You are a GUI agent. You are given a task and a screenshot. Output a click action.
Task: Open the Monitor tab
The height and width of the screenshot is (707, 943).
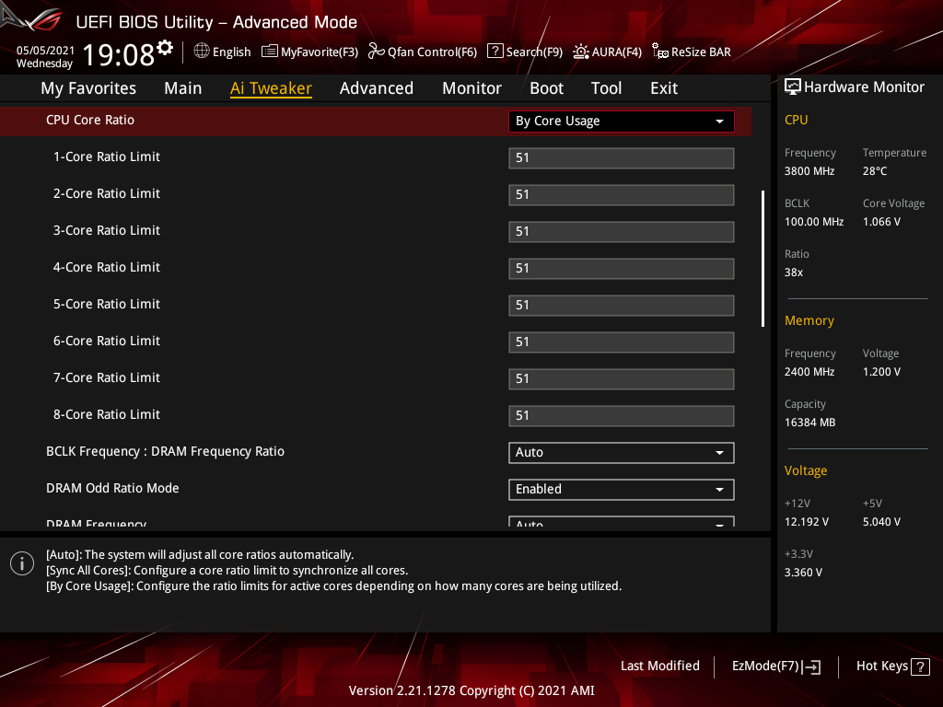point(472,88)
